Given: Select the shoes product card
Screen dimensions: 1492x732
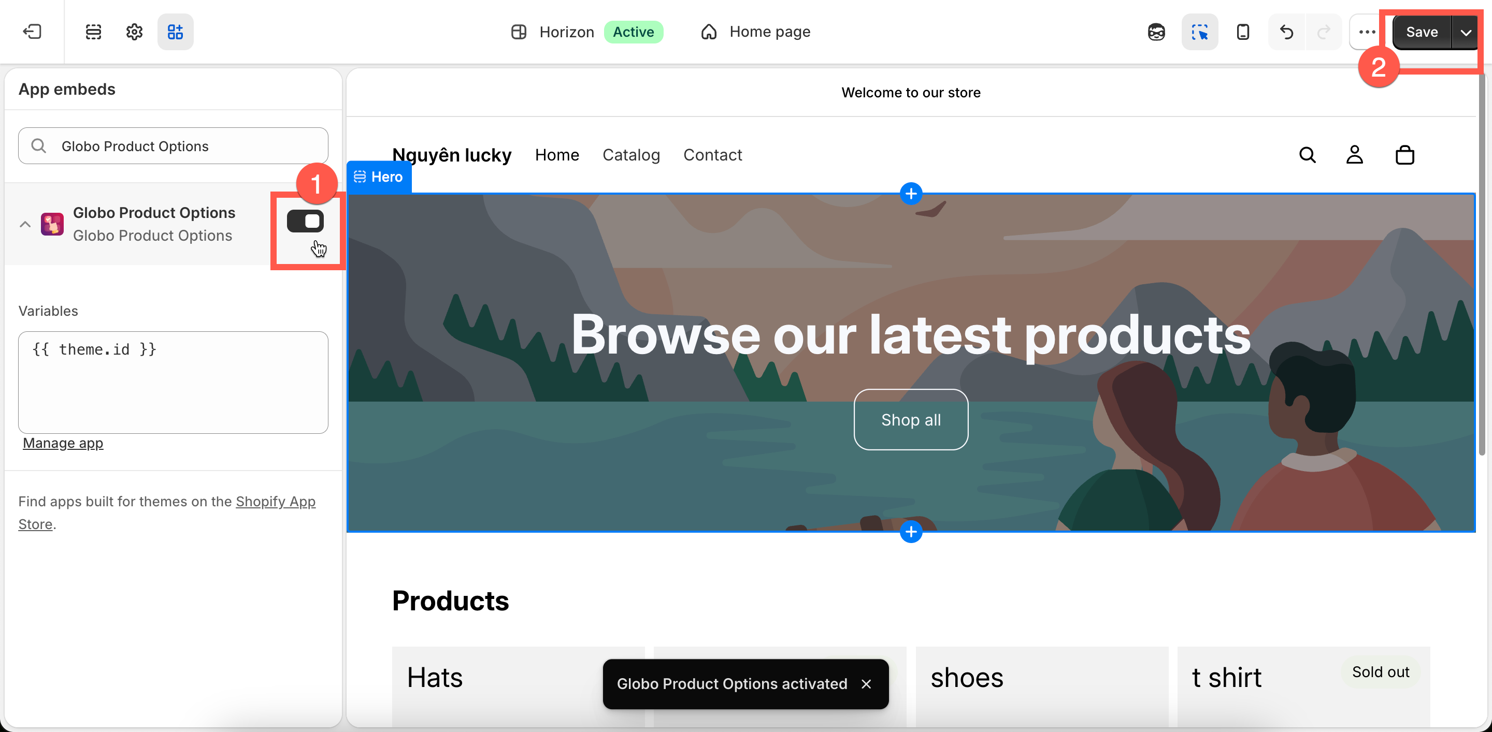Looking at the screenshot, I should click(x=1041, y=686).
